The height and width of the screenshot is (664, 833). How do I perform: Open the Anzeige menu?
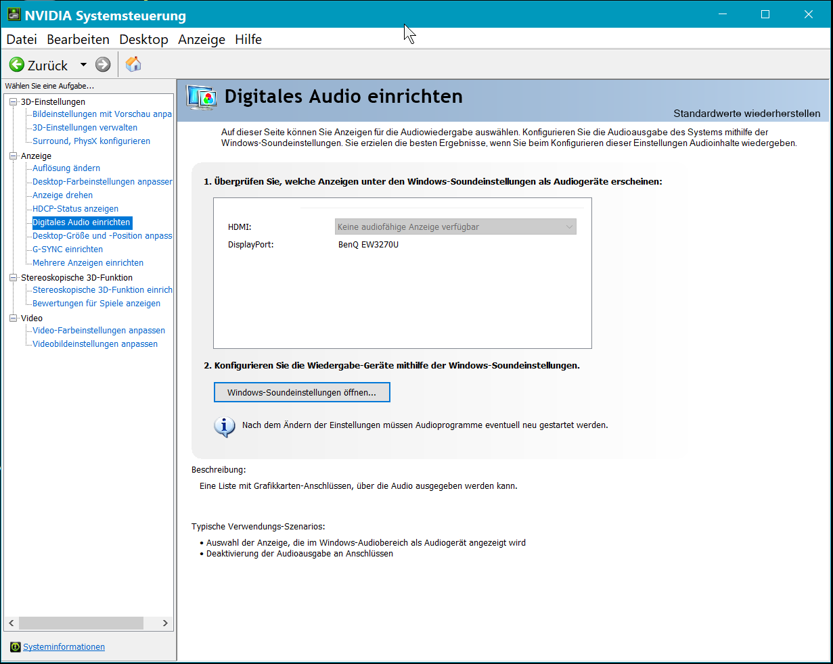202,39
